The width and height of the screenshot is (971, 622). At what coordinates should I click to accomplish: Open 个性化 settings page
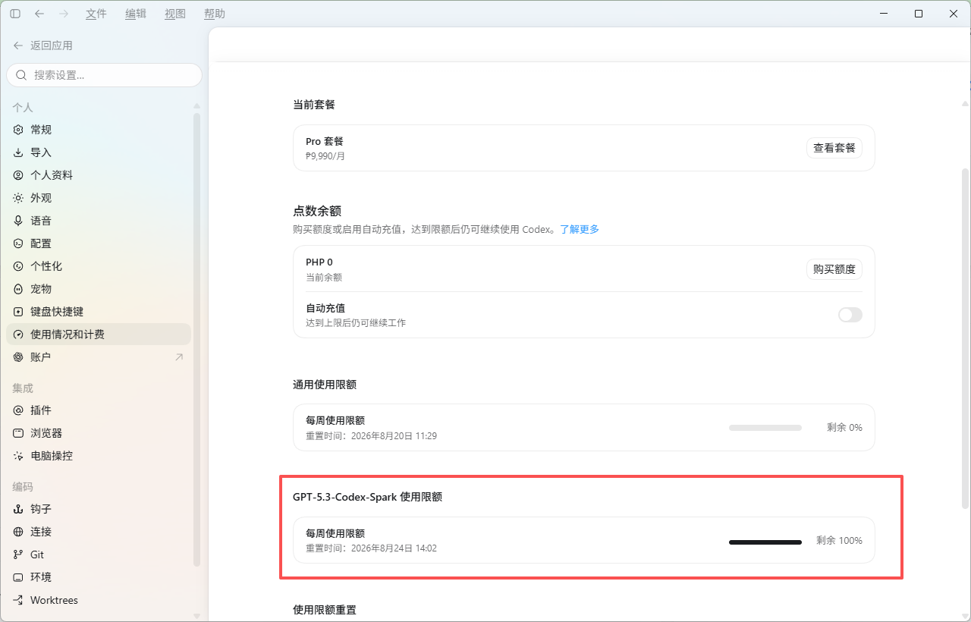point(99,266)
